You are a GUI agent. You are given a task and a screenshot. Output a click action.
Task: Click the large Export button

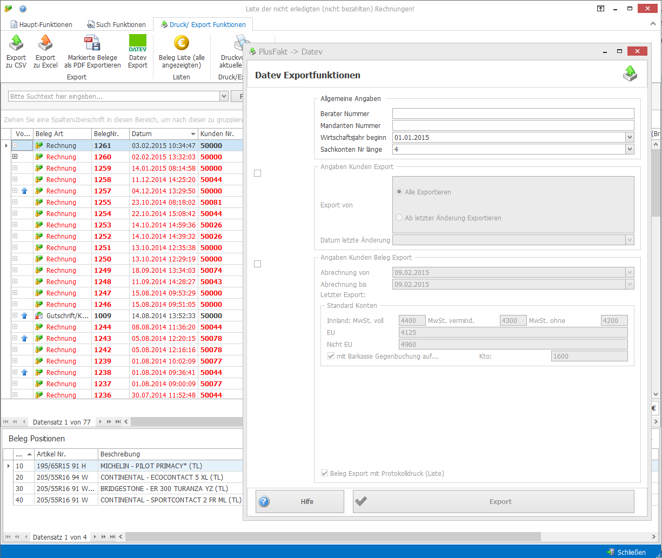pyautogui.click(x=493, y=501)
